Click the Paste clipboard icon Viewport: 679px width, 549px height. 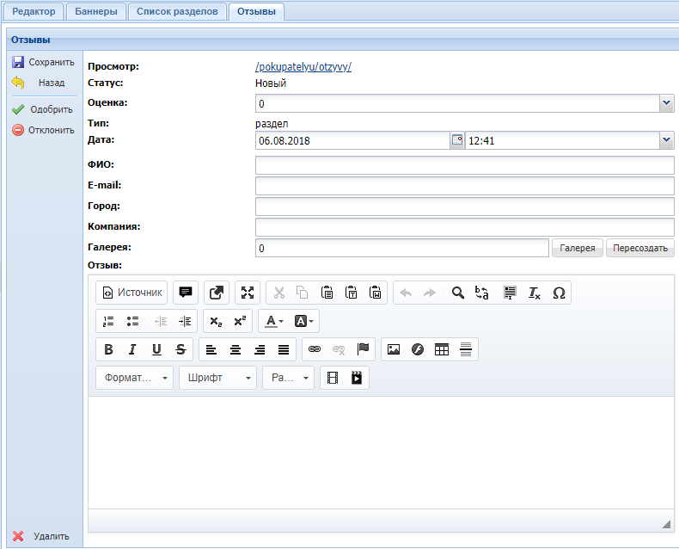327,293
